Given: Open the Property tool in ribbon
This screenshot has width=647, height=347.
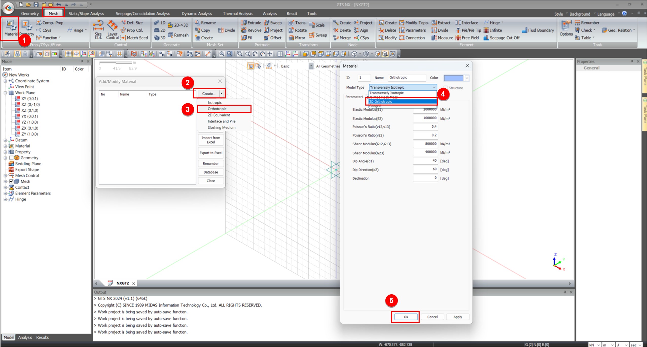Looking at the screenshot, I should [27, 28].
